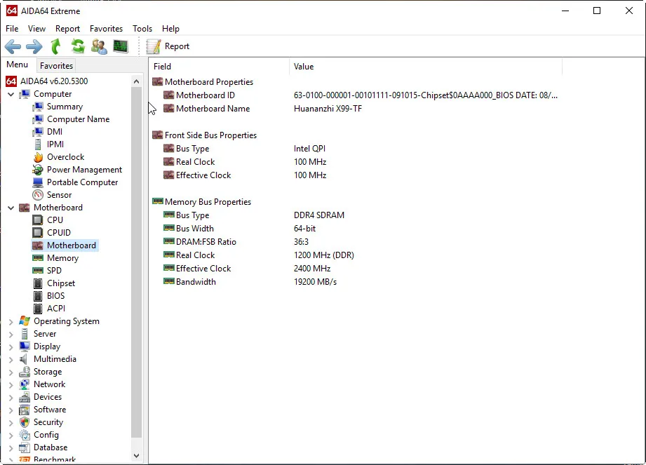
Task: Select the SPD module icon
Action: (38, 271)
